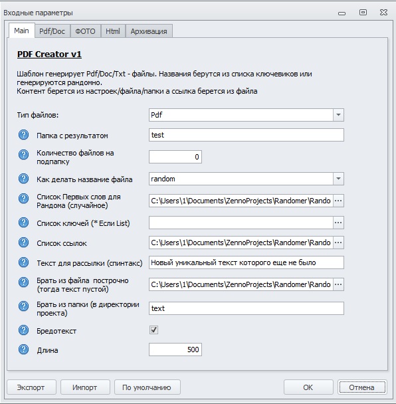The image size is (396, 404).
Task: Switch to the Pdf/Doc tab
Action: [x=52, y=31]
